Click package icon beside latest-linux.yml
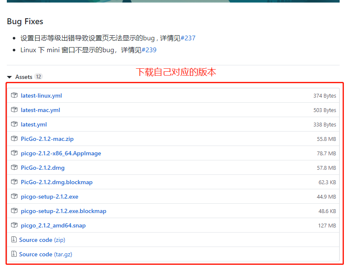This screenshot has width=349, height=275. point(14,95)
